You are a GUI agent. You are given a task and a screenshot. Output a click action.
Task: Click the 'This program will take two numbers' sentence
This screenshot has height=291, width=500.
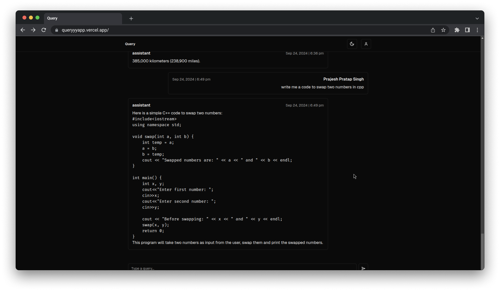(228, 243)
